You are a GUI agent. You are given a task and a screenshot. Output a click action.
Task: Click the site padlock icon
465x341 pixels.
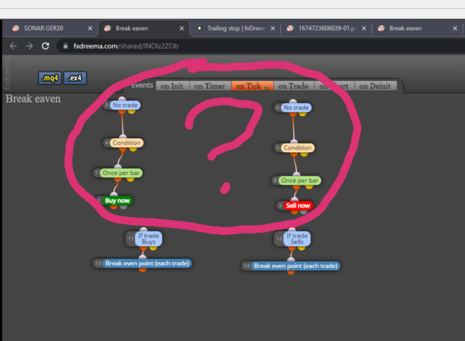[65, 46]
